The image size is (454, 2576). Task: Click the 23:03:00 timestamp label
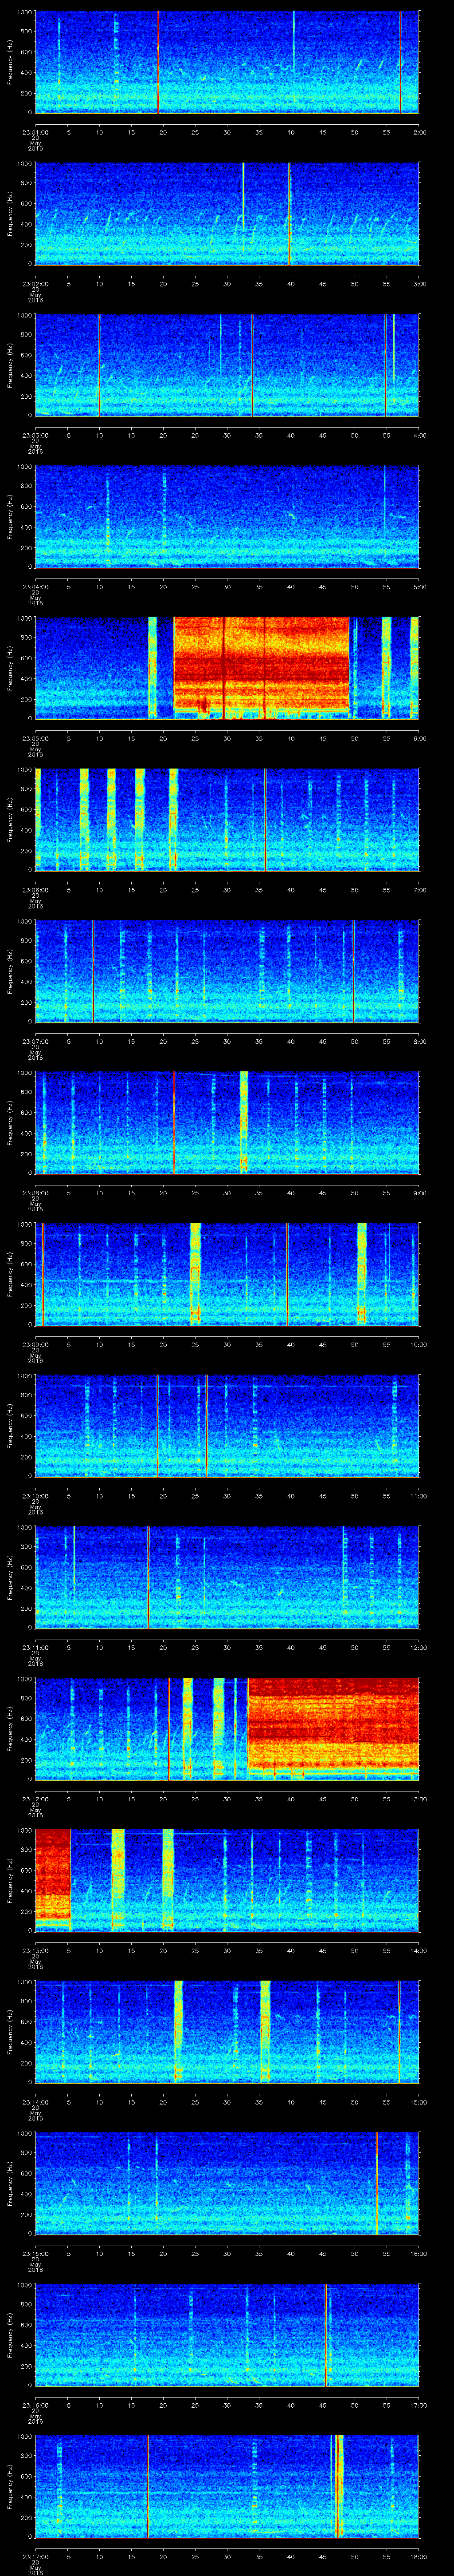(x=35, y=435)
